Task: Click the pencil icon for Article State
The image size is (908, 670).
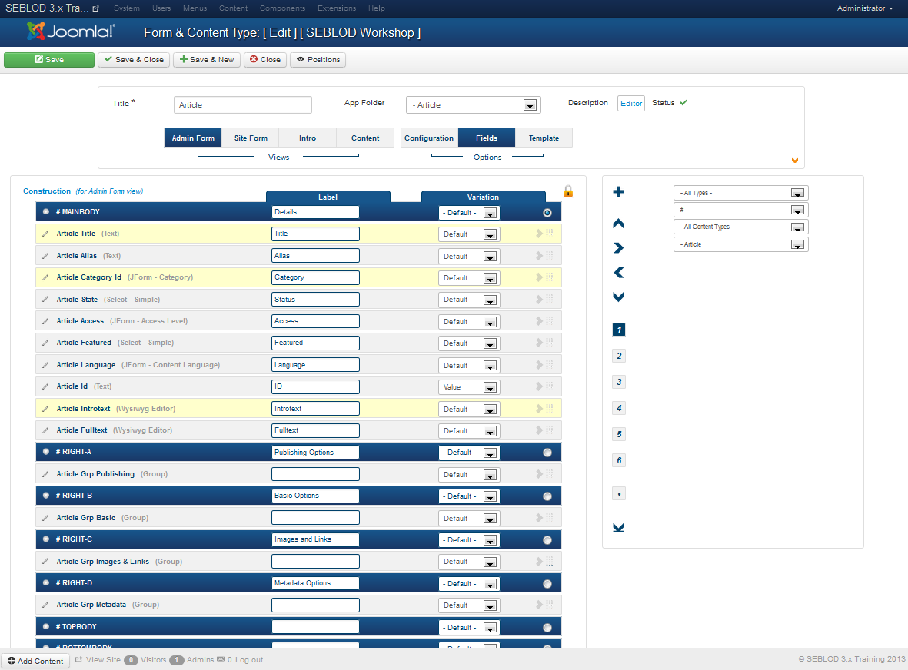Action: click(45, 300)
